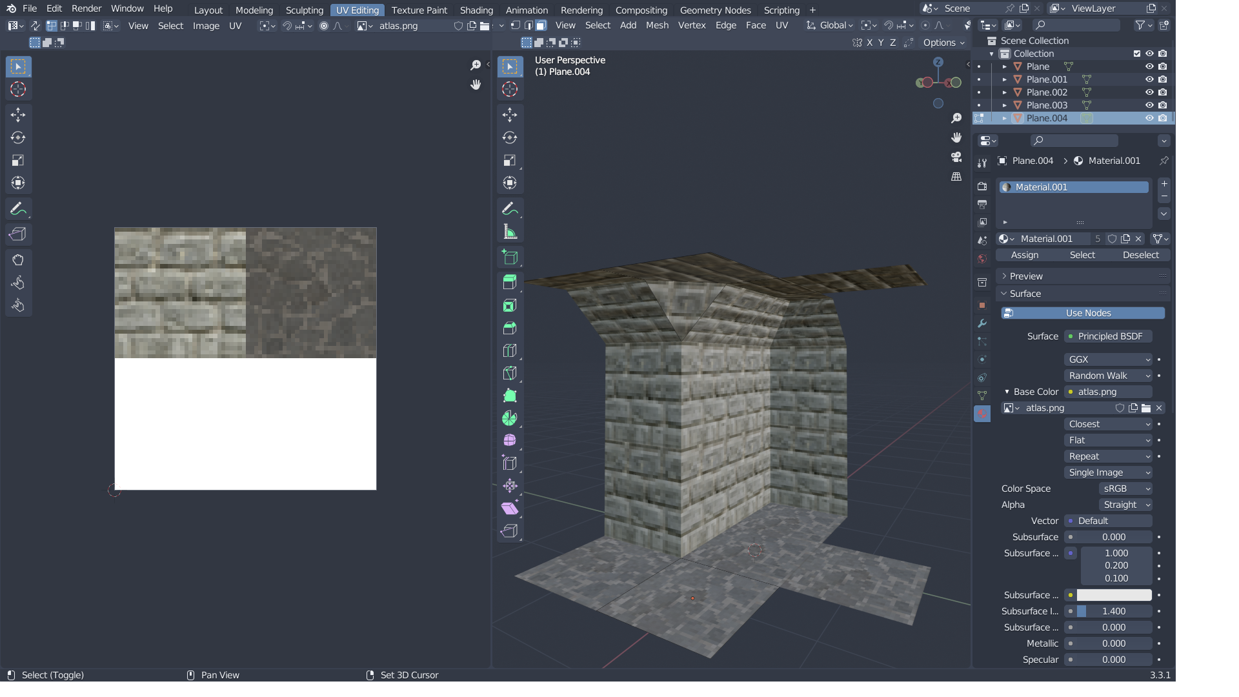
Task: Click the Subsurface color swatch
Action: [x=1115, y=594]
